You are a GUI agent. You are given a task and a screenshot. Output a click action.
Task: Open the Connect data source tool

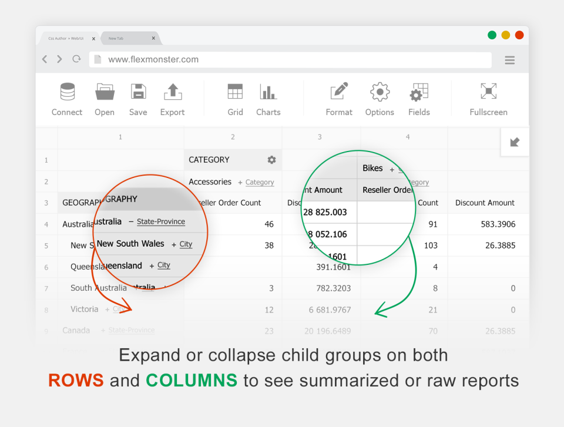pyautogui.click(x=66, y=99)
